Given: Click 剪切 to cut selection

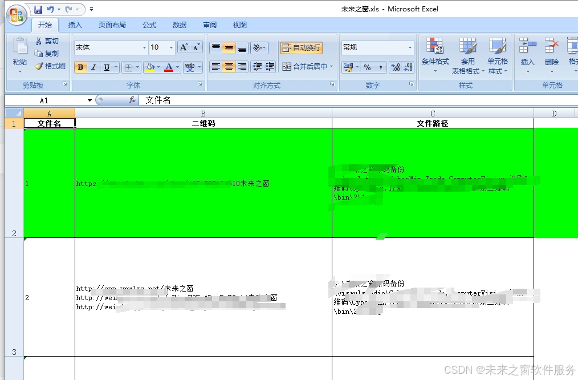Looking at the screenshot, I should [47, 41].
